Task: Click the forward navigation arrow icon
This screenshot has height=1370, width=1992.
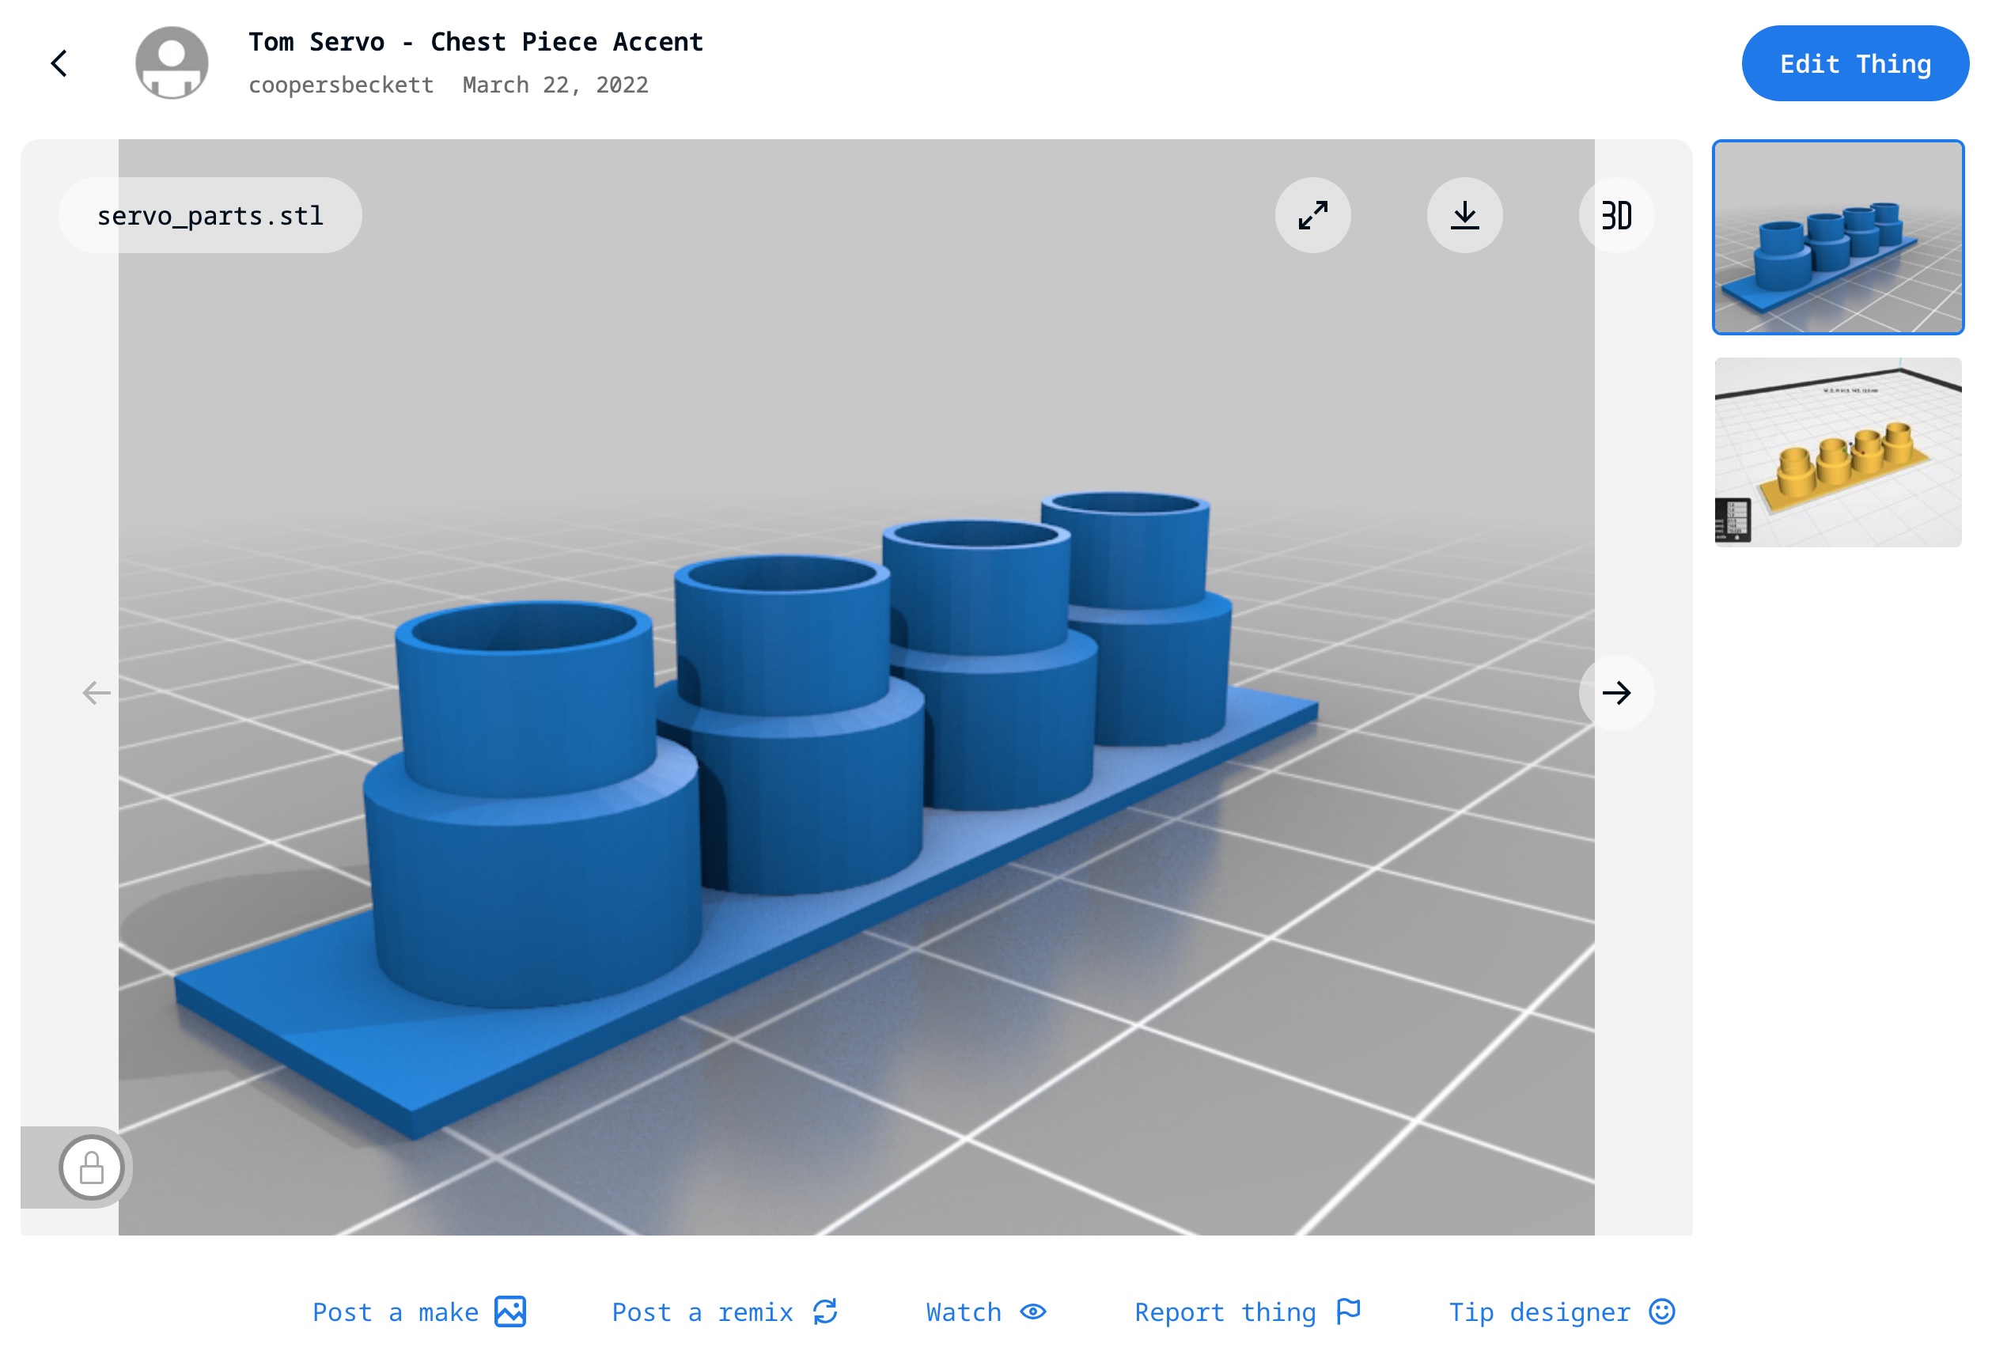Action: (1615, 692)
